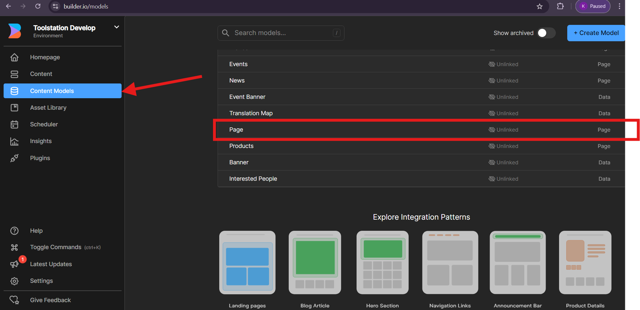Click the Plugins plug icon
Image resolution: width=640 pixels, height=310 pixels.
[x=14, y=158]
